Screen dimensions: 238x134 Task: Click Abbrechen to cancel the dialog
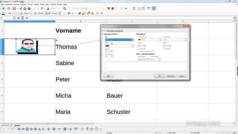click(171, 76)
